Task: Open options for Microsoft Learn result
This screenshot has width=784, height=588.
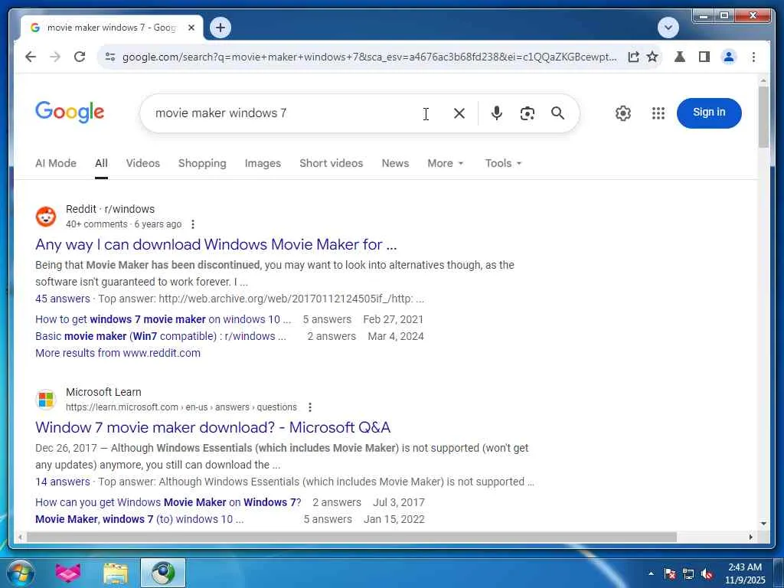Action: (310, 407)
